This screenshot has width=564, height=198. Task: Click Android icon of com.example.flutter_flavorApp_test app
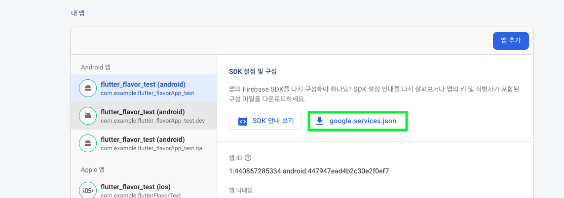[x=88, y=88]
